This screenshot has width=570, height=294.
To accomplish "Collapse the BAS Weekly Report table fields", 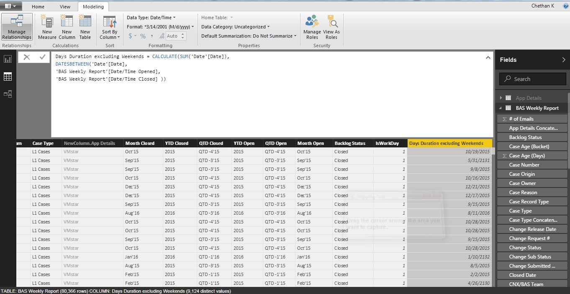I will (x=500, y=108).
